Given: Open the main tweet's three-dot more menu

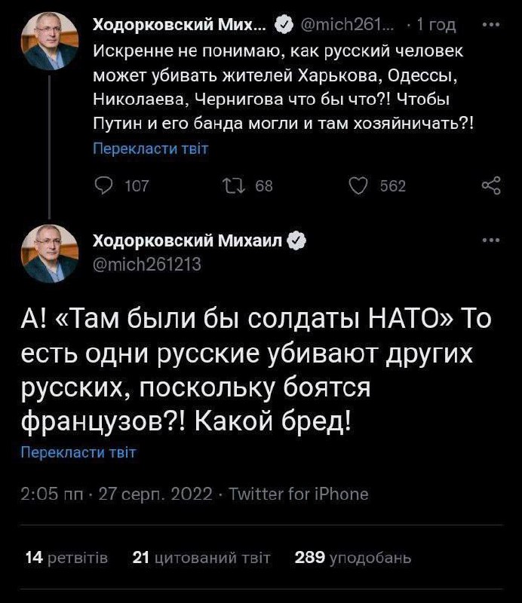Looking at the screenshot, I should coord(491,240).
